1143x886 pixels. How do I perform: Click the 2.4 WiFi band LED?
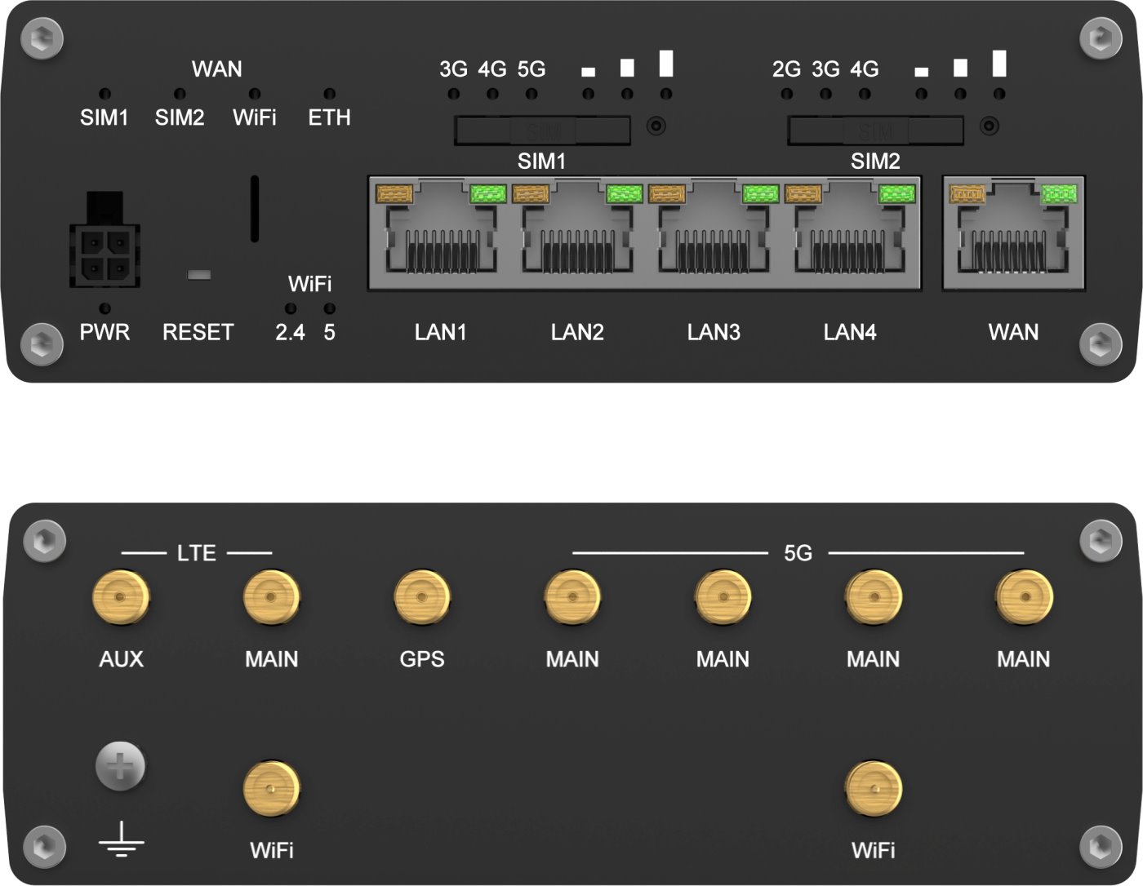(x=290, y=309)
